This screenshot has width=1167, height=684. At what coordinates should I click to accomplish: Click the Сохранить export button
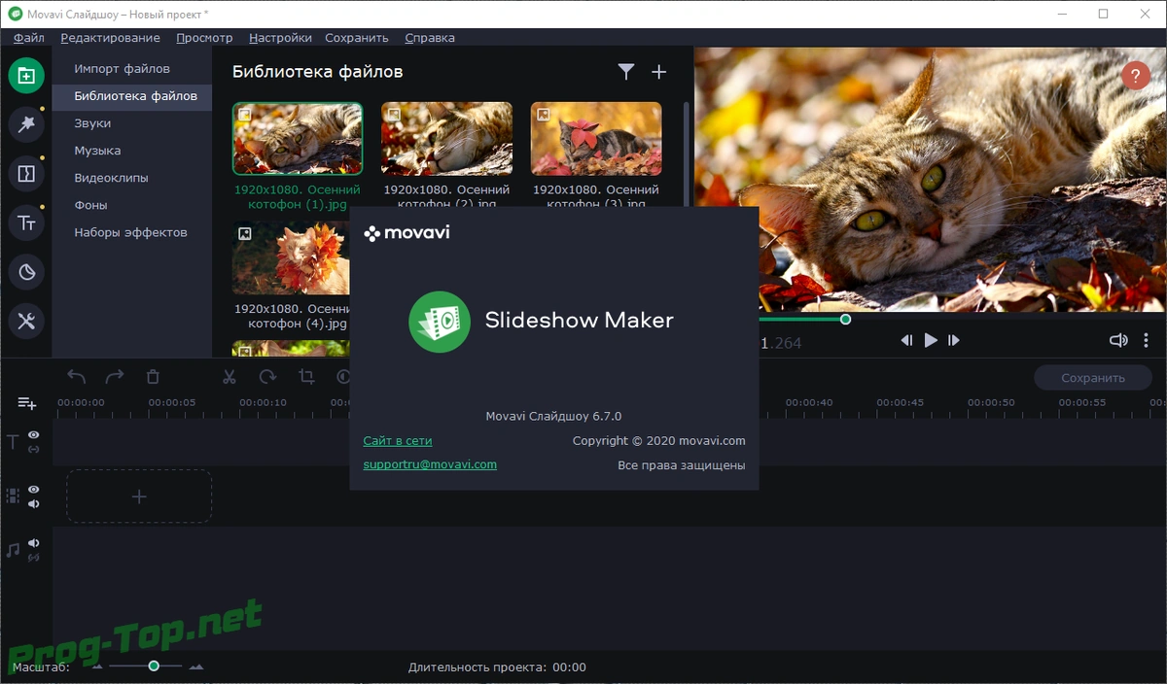[x=1092, y=378]
